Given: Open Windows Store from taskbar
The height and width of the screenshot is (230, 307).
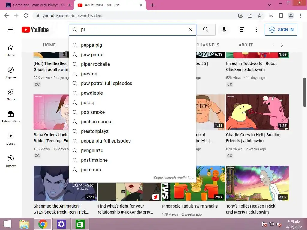Looking at the screenshot, I should [79, 224].
